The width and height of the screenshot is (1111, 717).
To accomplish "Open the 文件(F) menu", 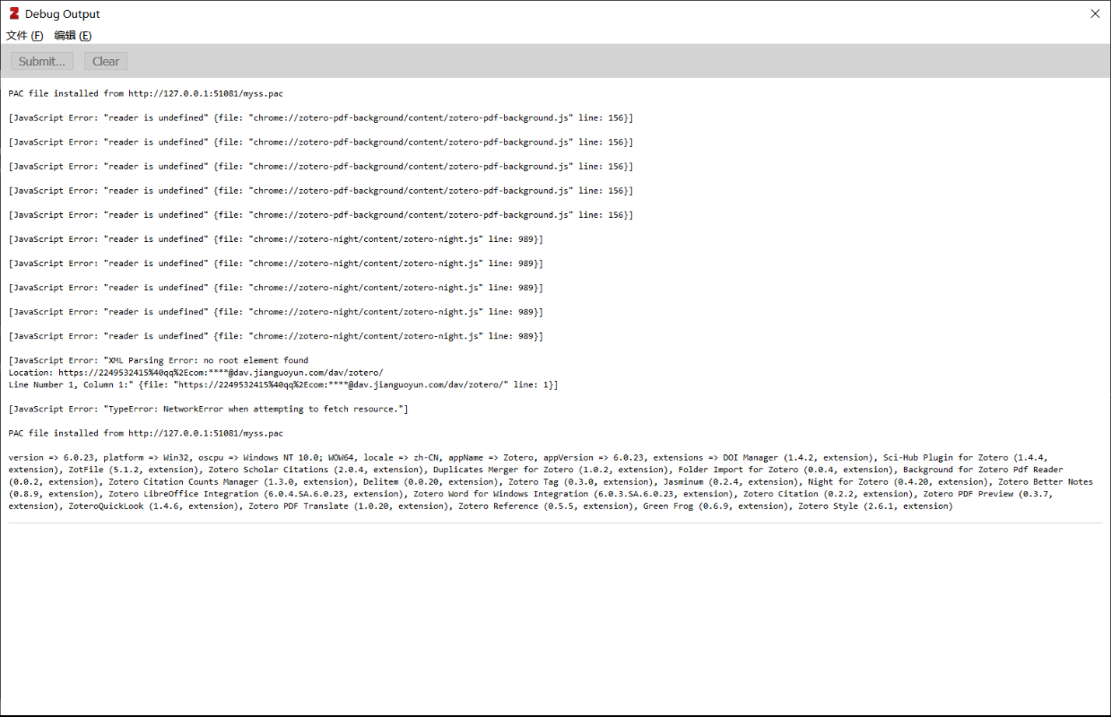I will click(x=22, y=35).
